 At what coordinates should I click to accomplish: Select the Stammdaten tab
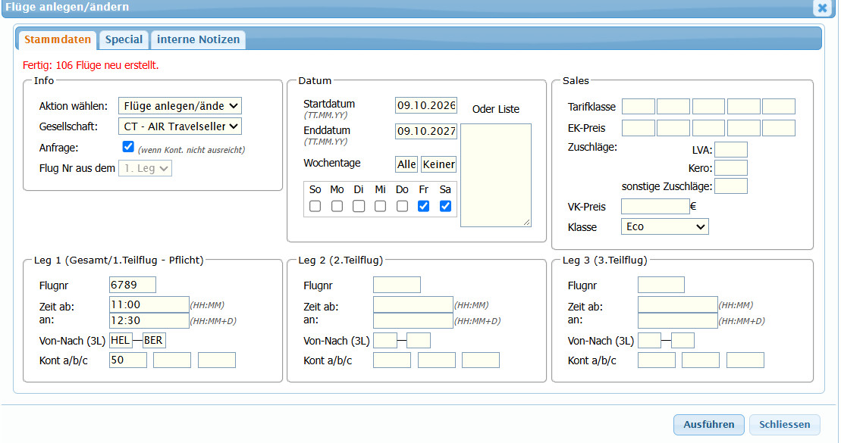pos(58,39)
